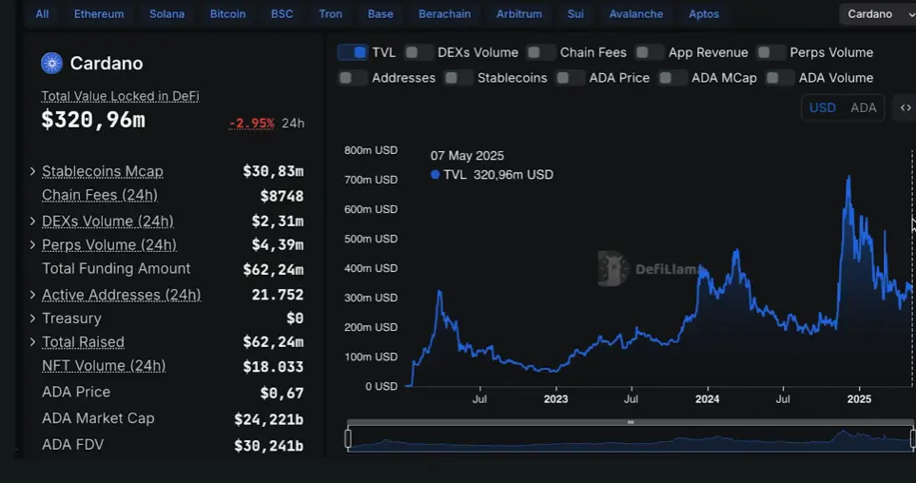Expand the Stablecoins Mcap row
Viewport: 916px width, 483px height.
pyautogui.click(x=32, y=171)
